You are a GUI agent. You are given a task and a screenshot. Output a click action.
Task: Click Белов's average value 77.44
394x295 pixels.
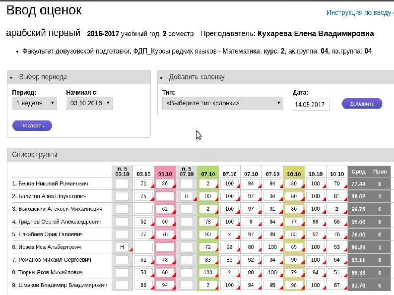pyautogui.click(x=358, y=184)
